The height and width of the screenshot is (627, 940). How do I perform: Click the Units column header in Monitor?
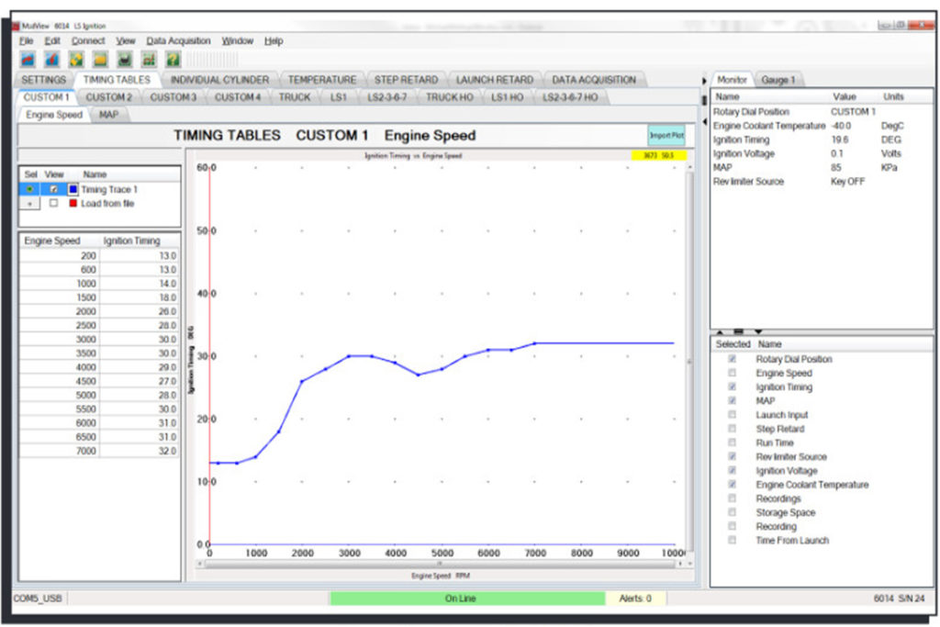[x=893, y=96]
